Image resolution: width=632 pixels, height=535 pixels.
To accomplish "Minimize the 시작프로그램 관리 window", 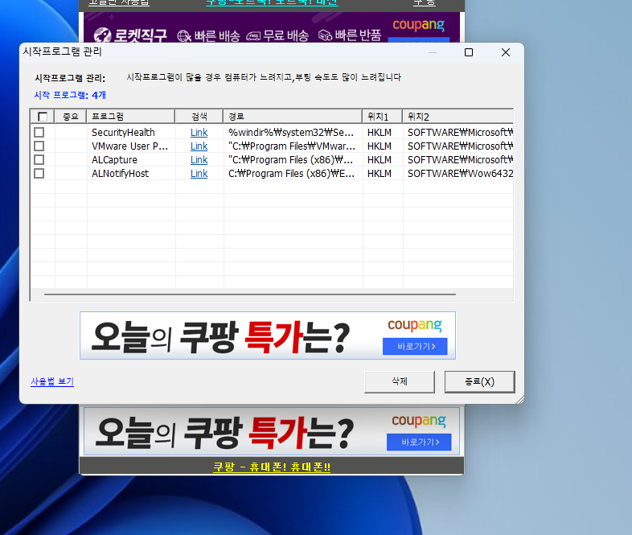I will tap(433, 52).
